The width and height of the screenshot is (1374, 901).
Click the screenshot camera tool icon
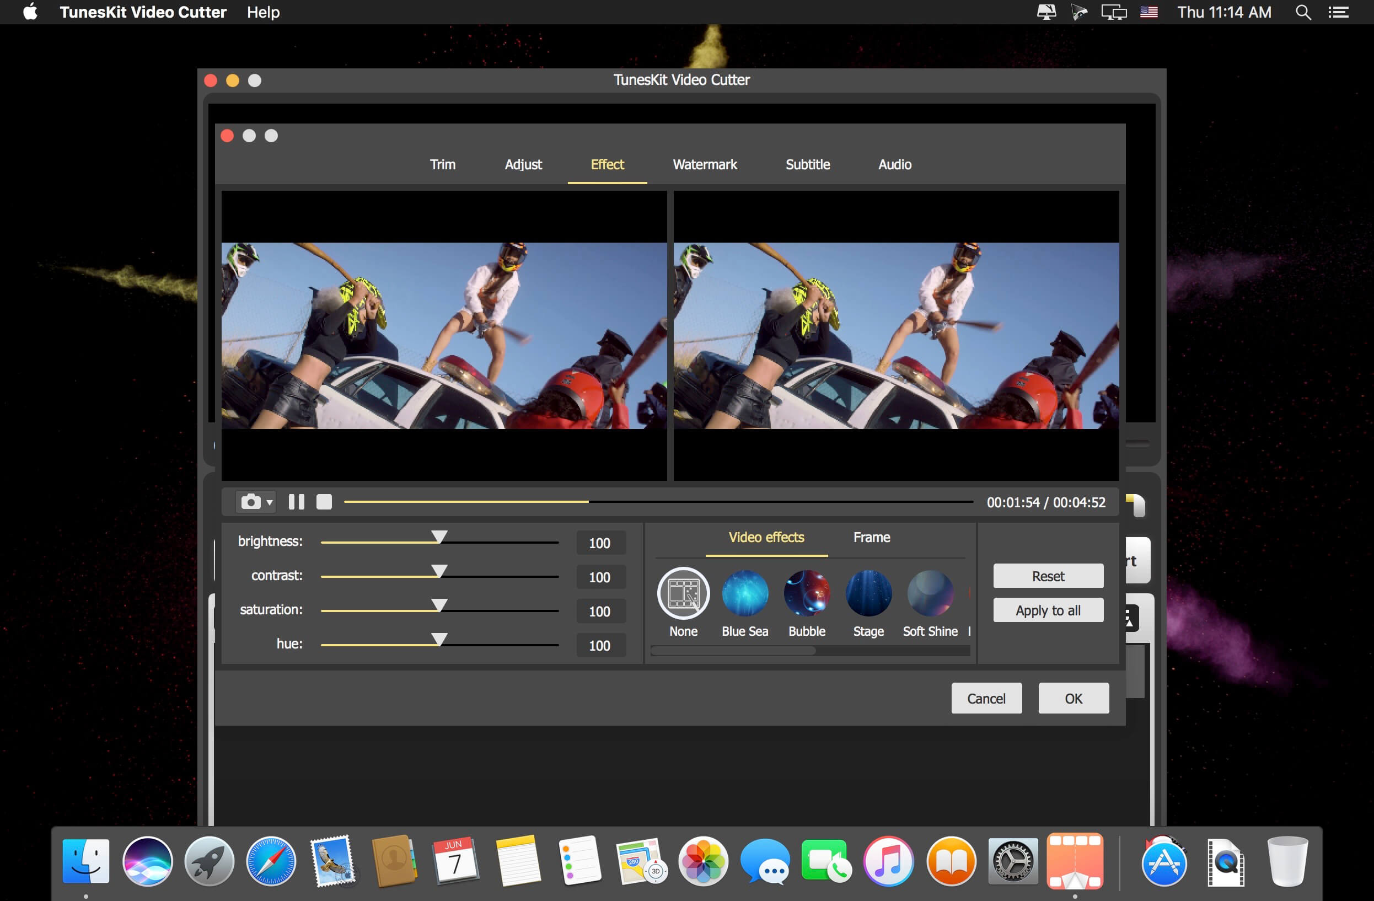[249, 502]
